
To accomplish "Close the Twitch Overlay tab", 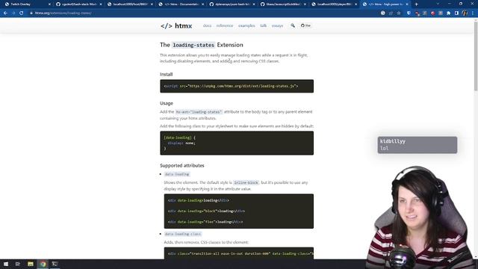I will tap(50, 4).
